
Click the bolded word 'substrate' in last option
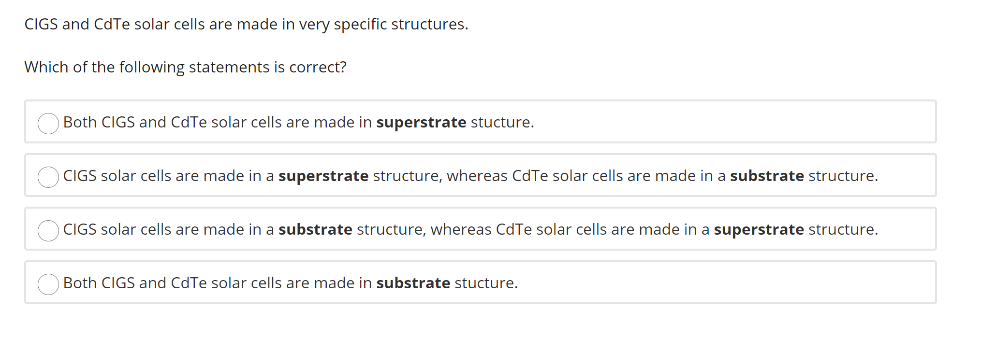[x=414, y=283]
